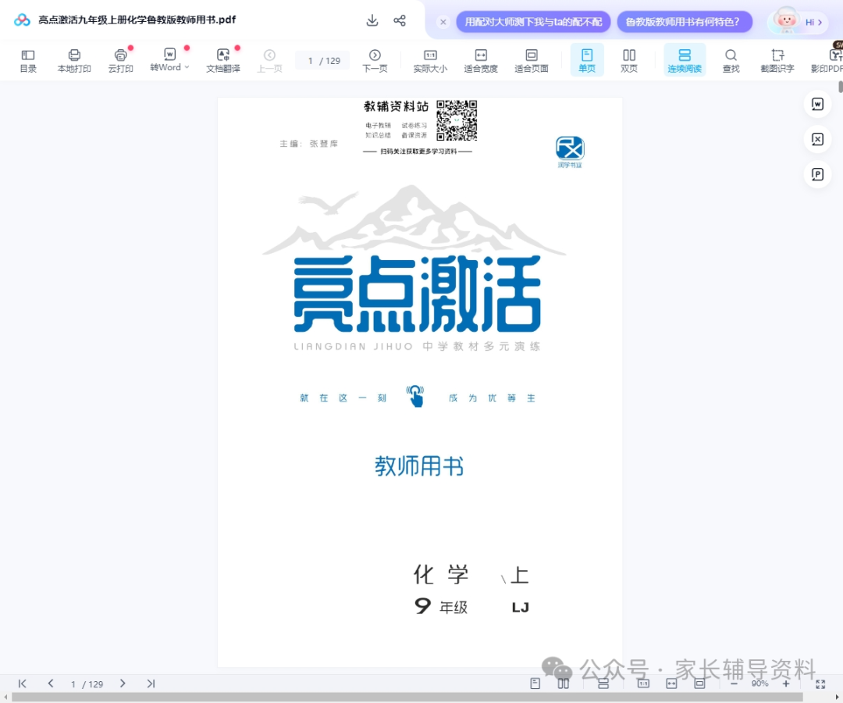Click the QR code on the PDF page
The width and height of the screenshot is (843, 703).
[457, 120]
